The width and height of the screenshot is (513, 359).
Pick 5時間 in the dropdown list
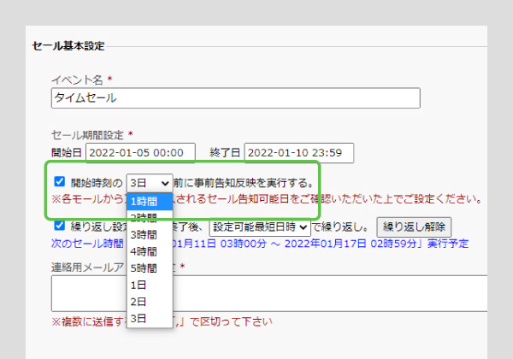coord(150,268)
